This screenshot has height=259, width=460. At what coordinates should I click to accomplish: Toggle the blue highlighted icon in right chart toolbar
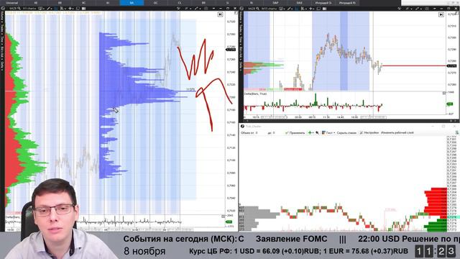[x=296, y=9]
